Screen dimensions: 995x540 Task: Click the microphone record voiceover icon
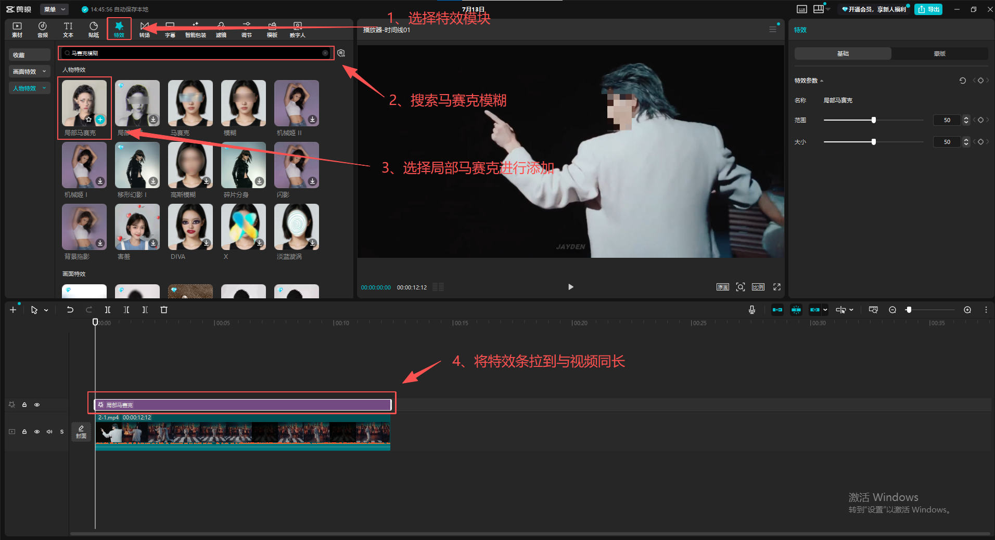[752, 310]
